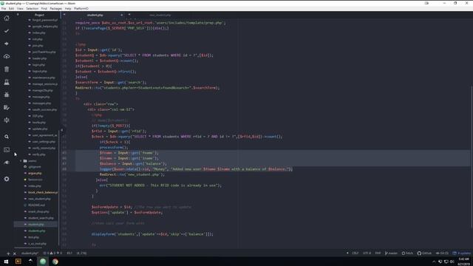The image size is (473, 266).
Task: Click the magnifier search icon in left toolbar
Action: coord(7,137)
